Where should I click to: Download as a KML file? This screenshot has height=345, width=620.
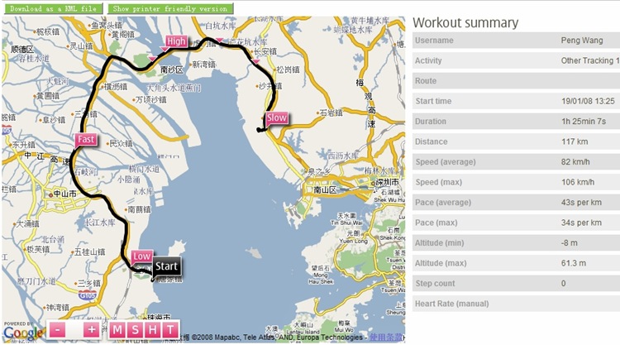(54, 9)
